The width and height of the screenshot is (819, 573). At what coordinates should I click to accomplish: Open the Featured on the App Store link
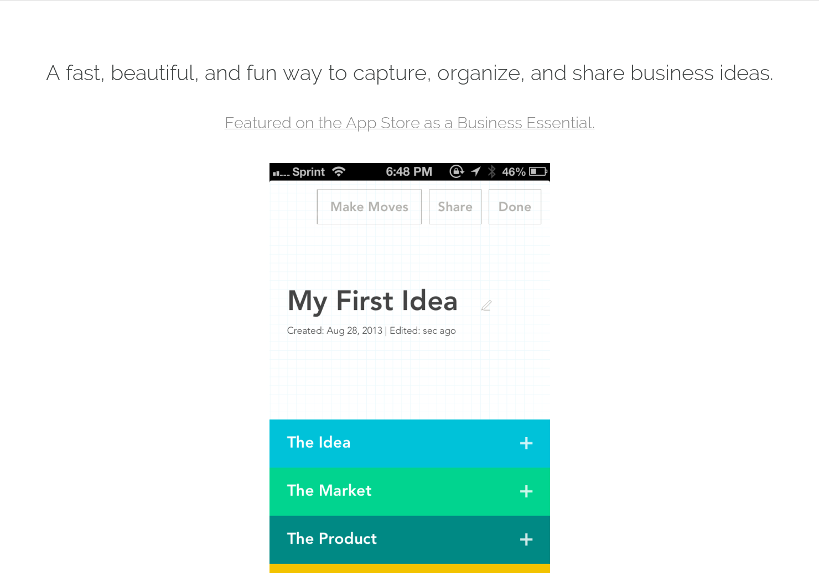point(409,123)
